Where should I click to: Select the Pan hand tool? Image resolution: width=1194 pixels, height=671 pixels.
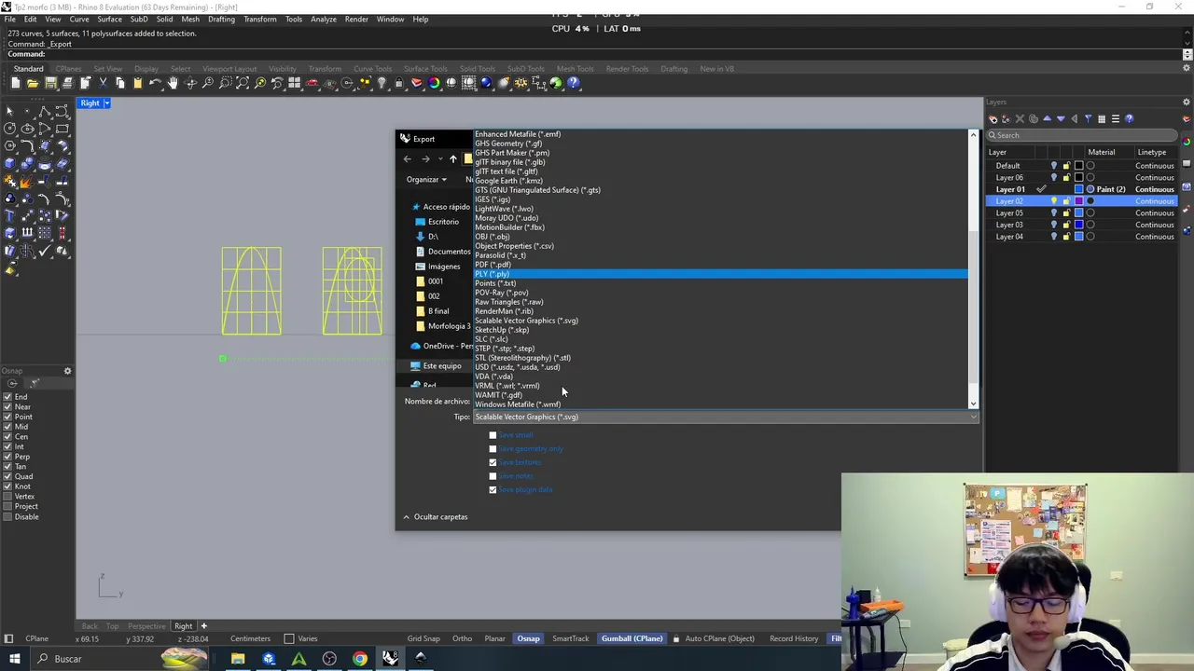[173, 83]
